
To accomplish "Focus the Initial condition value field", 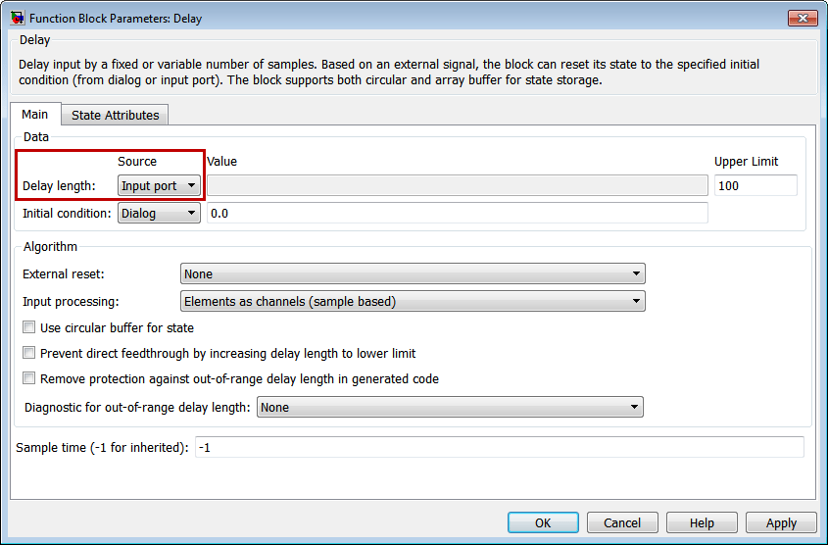I will coord(457,213).
